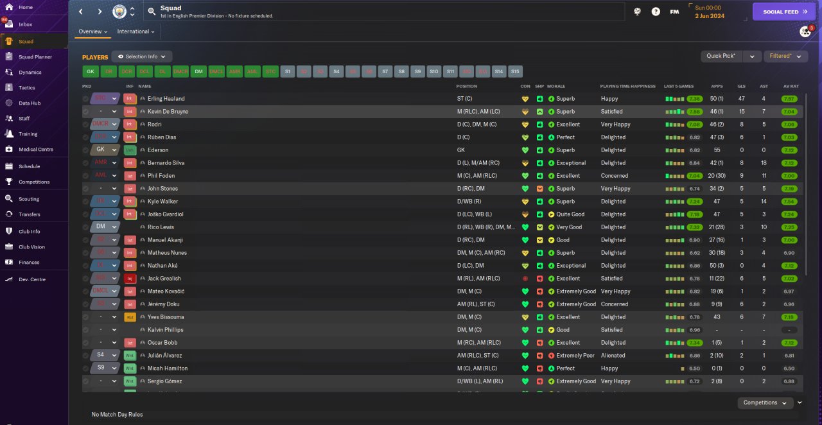Select the S15 substitute slot
This screenshot has width=822, height=425.
(515, 72)
